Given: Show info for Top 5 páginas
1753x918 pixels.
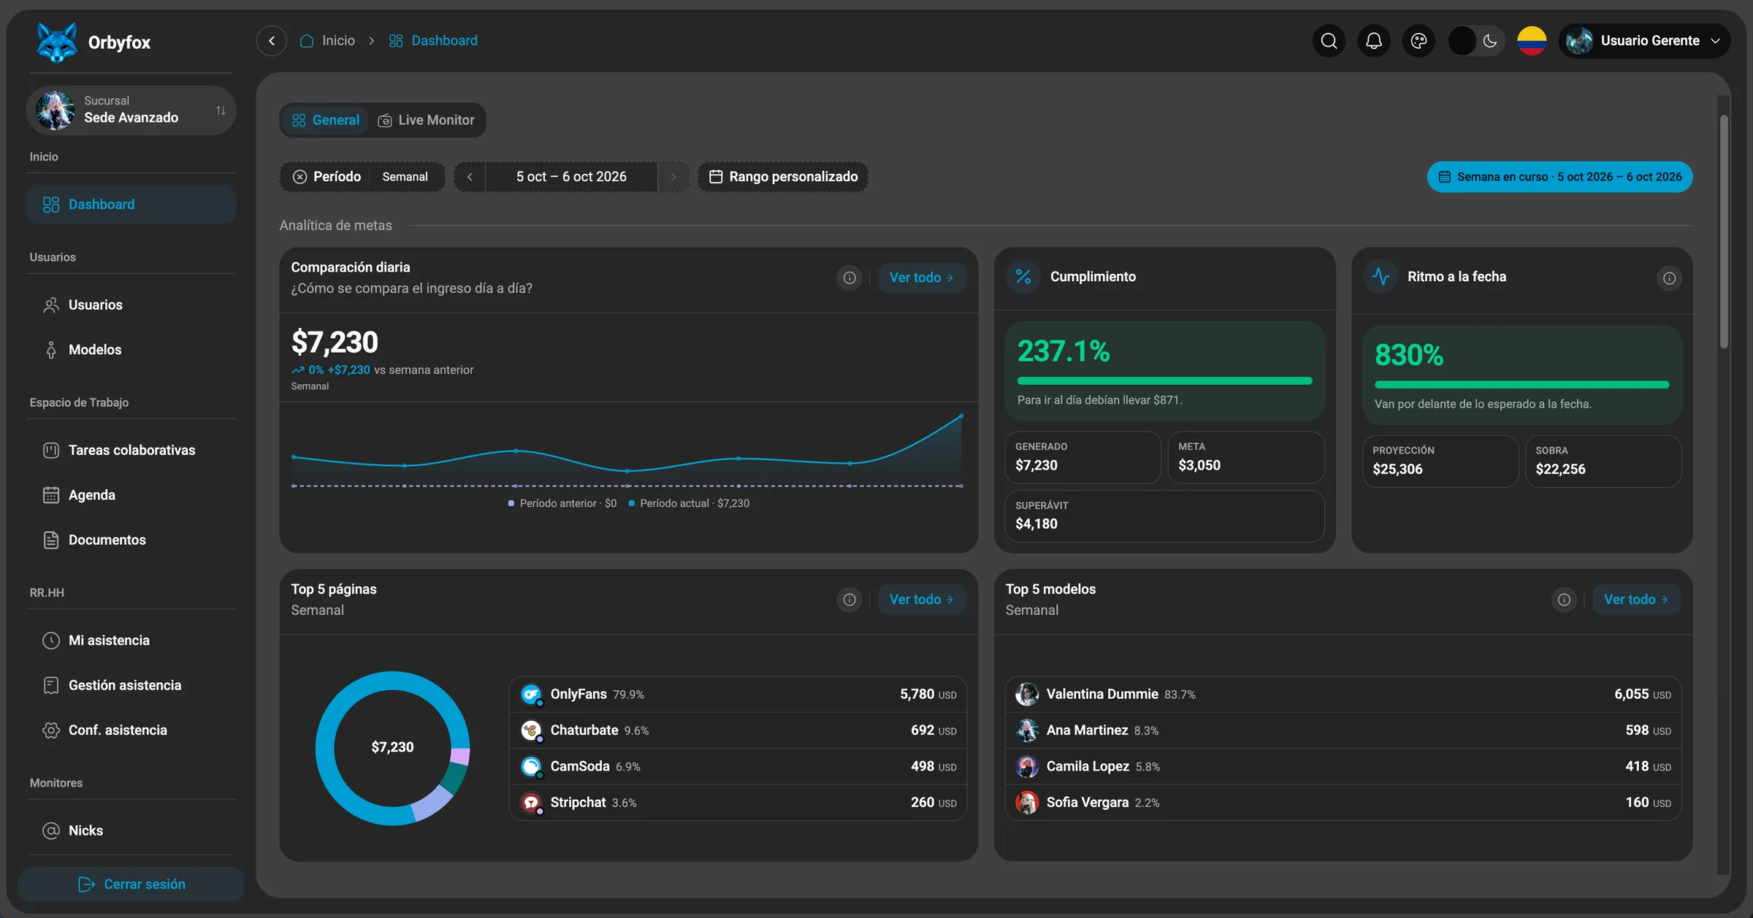Looking at the screenshot, I should pos(849,600).
